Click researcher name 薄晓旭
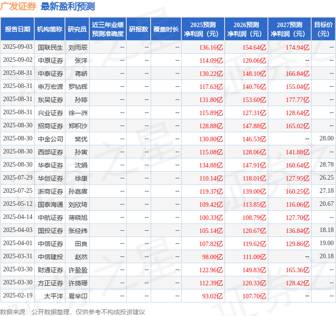 tap(78, 218)
